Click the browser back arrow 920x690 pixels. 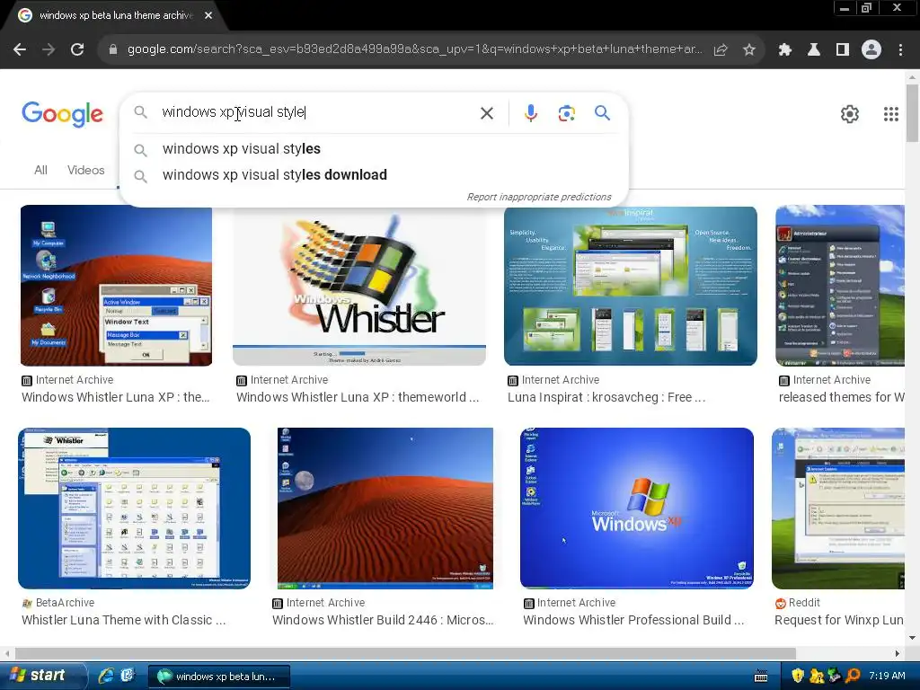[x=20, y=50]
